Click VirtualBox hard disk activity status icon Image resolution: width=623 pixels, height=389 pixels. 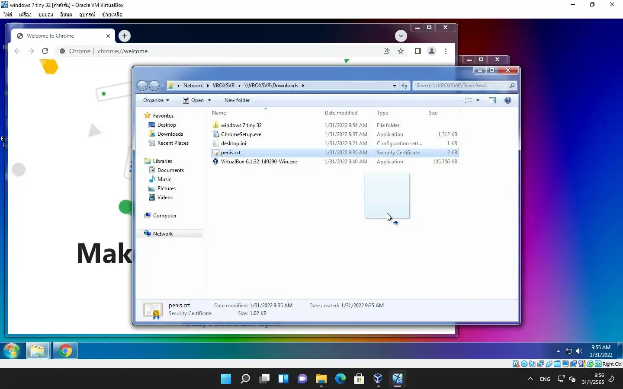coord(516,364)
